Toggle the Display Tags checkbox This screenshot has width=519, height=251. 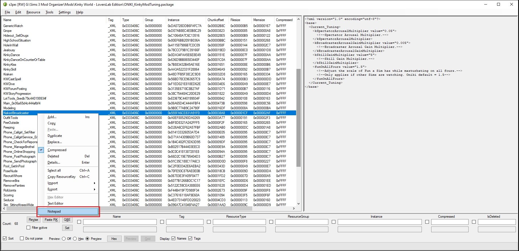(x=190, y=238)
